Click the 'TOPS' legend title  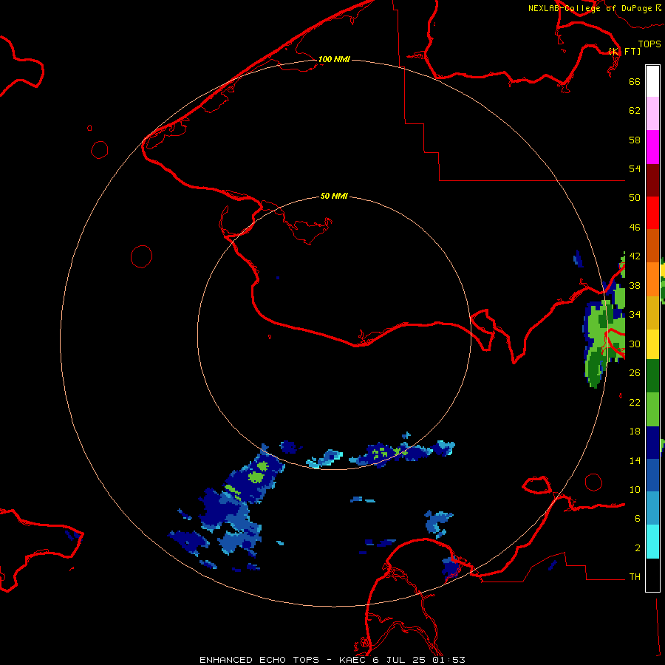(x=649, y=44)
